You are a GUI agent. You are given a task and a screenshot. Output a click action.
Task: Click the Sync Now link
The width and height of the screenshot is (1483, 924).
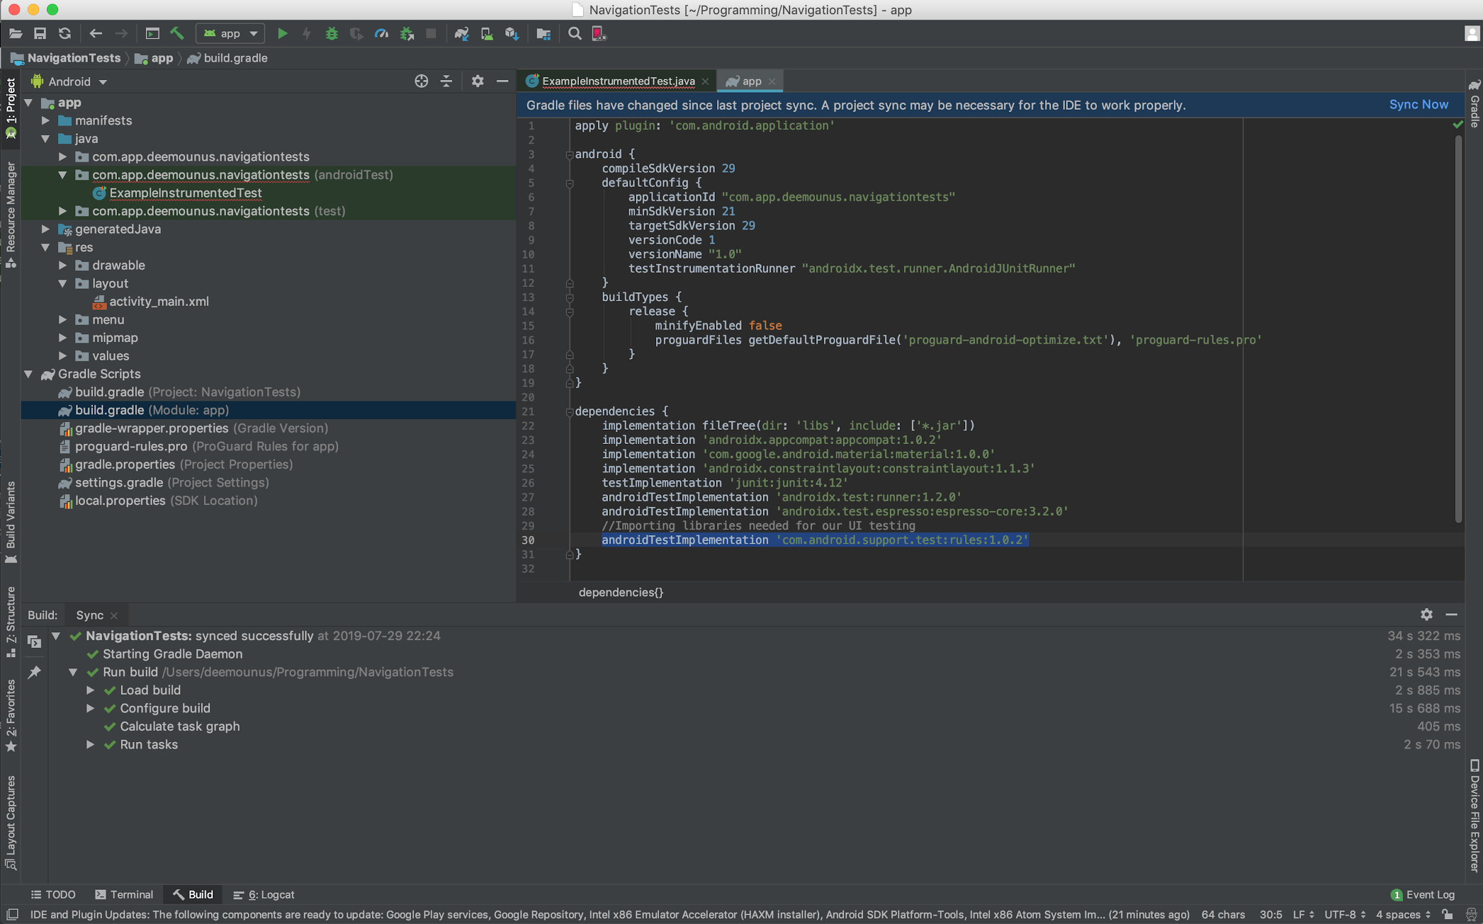[x=1418, y=104]
